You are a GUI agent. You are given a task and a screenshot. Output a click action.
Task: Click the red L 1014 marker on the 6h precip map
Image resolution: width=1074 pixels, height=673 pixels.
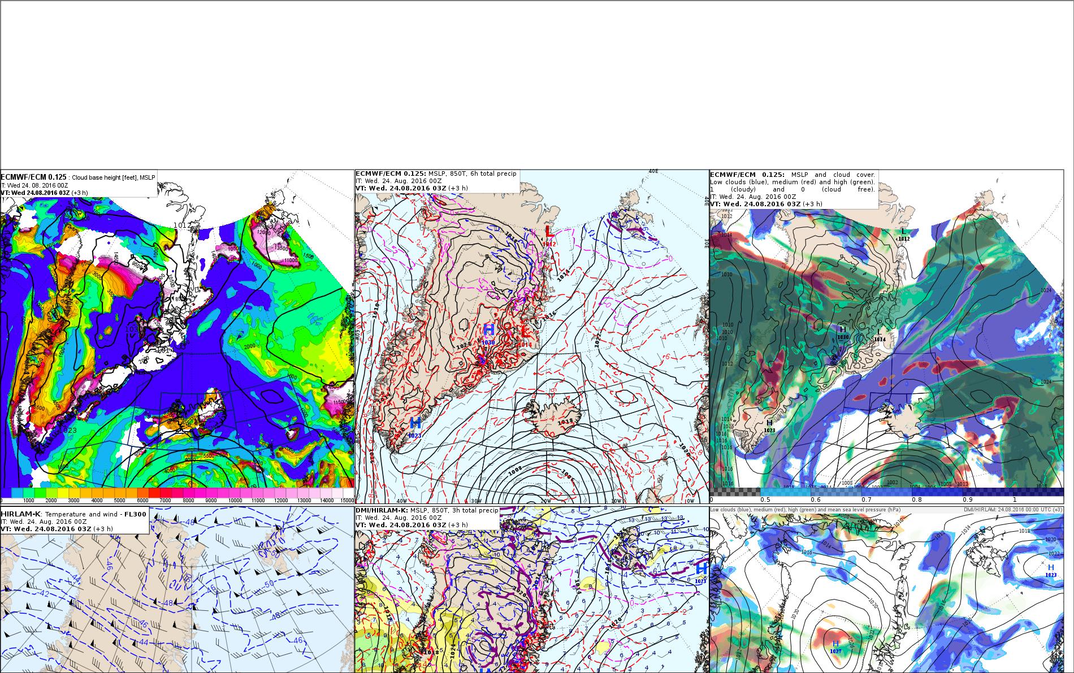(525, 335)
